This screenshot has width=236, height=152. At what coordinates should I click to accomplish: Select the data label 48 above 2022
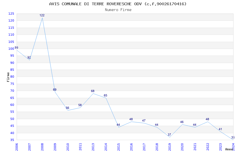pyautogui.click(x=207, y=119)
